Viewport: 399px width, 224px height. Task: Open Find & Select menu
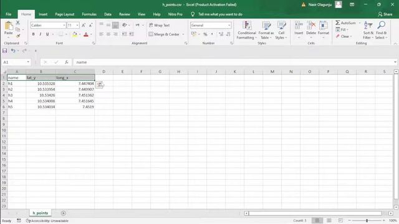[381, 30]
